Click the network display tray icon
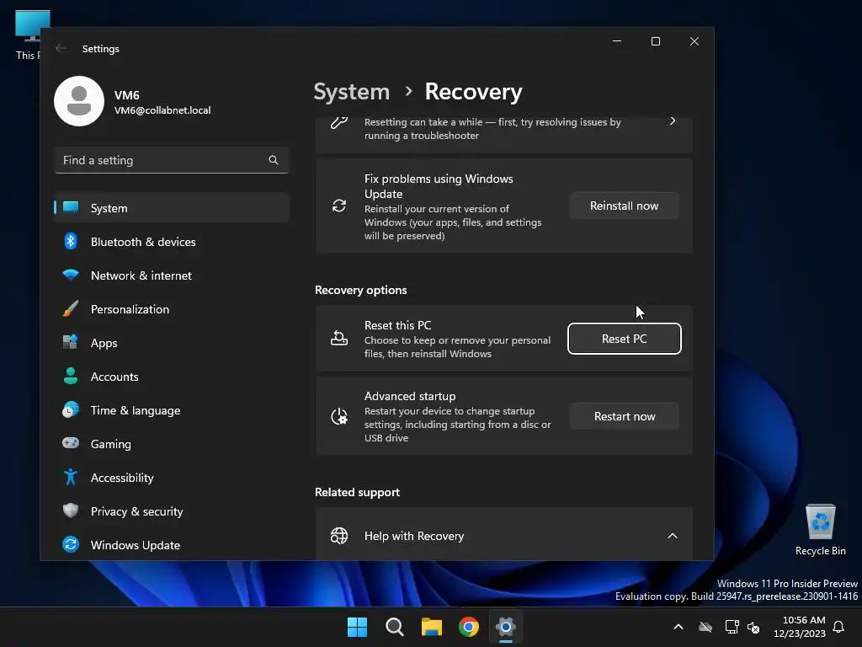 pyautogui.click(x=732, y=627)
